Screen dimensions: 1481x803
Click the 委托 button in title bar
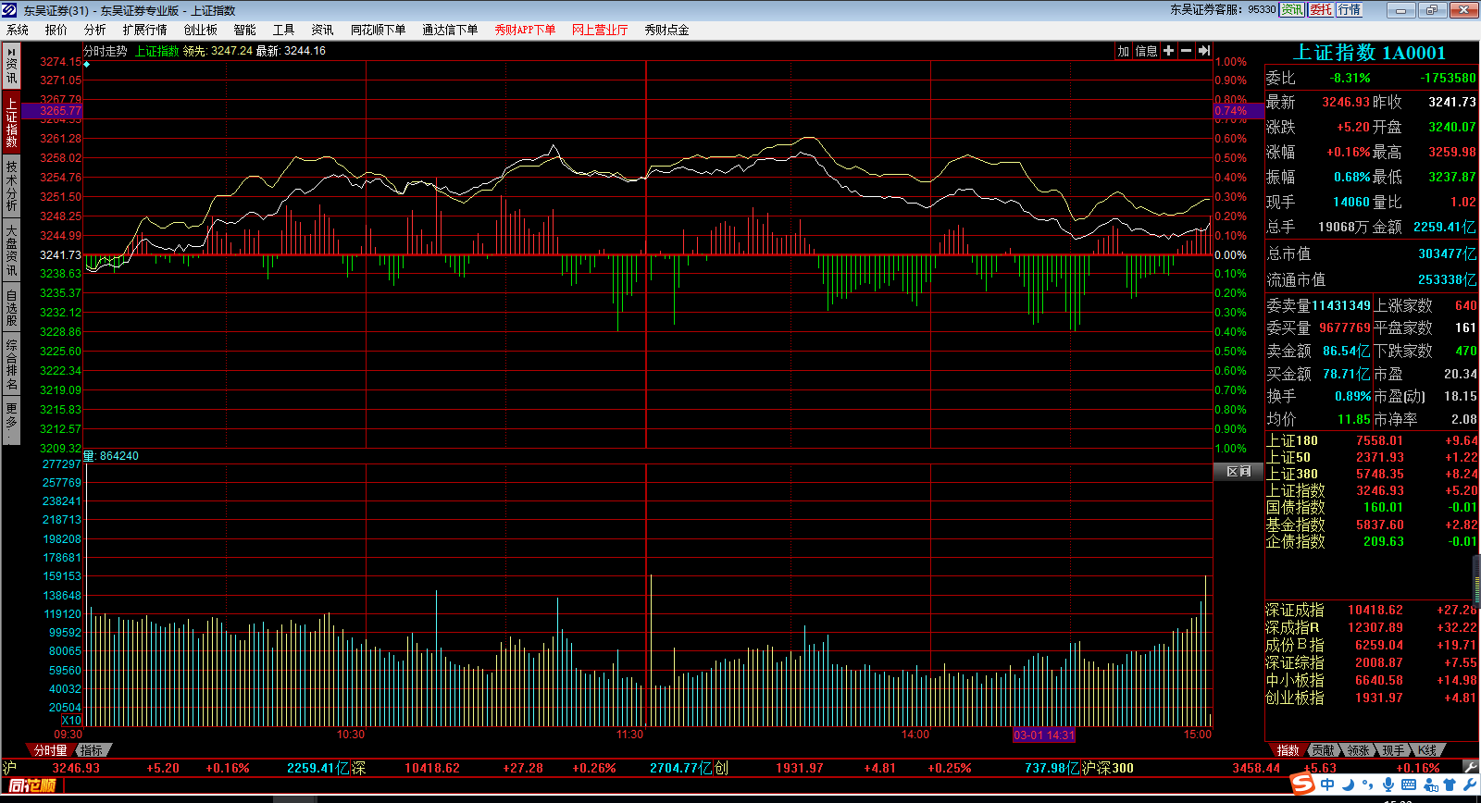[x=1321, y=9]
